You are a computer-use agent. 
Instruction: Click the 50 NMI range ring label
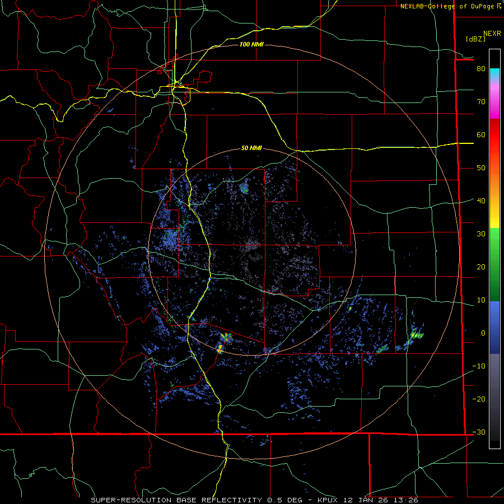pyautogui.click(x=251, y=148)
